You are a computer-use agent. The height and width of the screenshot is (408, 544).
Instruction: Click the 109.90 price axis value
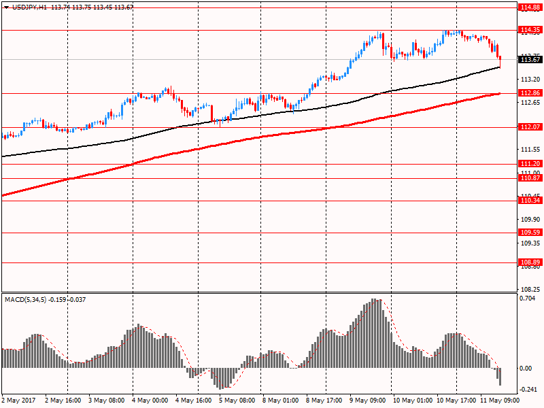click(530, 220)
